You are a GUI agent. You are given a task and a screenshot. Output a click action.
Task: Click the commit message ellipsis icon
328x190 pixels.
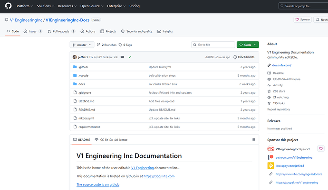pos(122,57)
